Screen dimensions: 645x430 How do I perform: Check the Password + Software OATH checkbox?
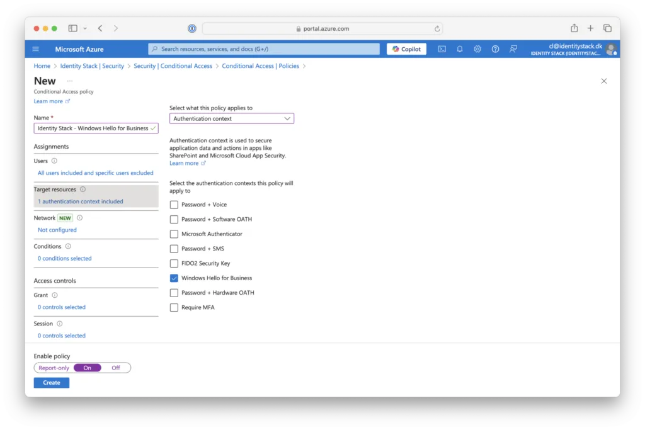click(174, 220)
